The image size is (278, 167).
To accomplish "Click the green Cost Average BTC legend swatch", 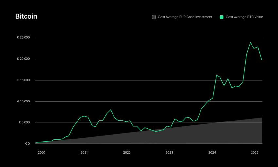I will point(222,17).
